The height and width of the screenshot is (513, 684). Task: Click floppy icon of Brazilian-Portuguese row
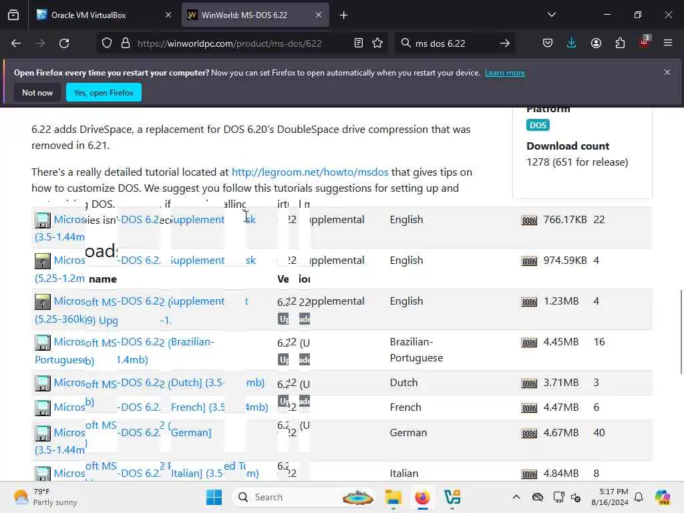42,343
